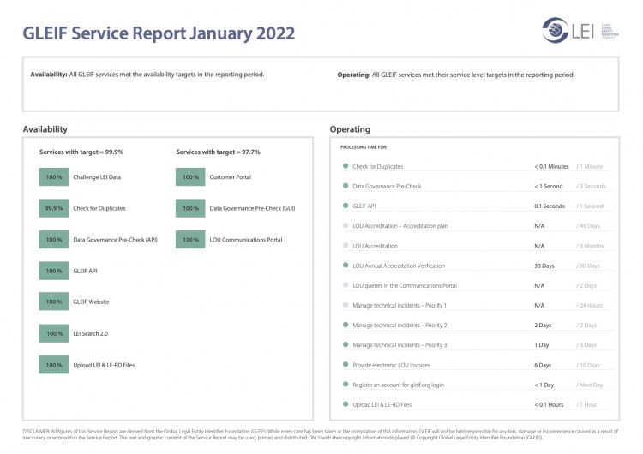Screen dimensions: 643x454
Task: Click the LEI globe logo
Action: 558,30
